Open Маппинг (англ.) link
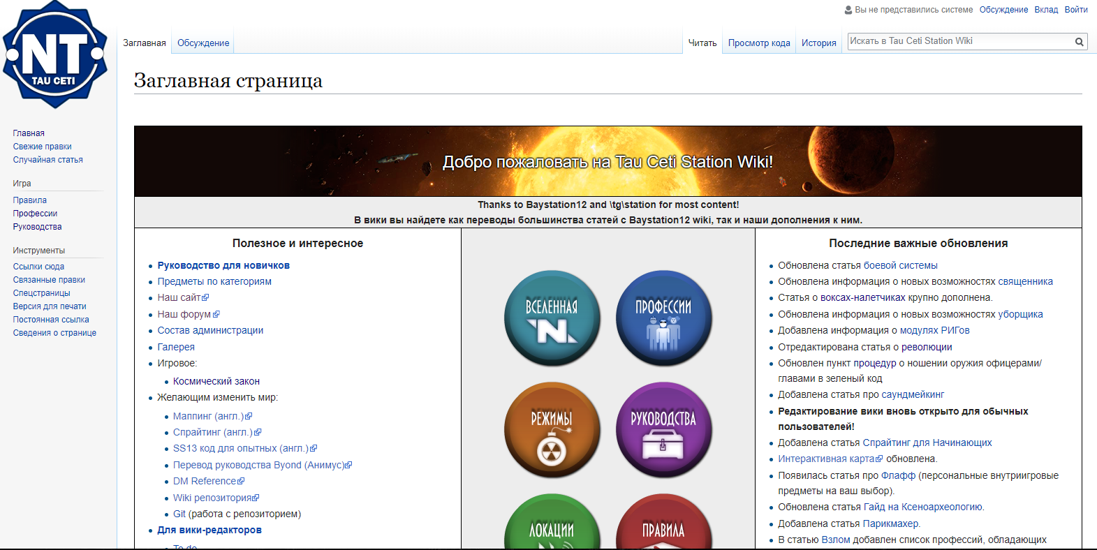This screenshot has height=550, width=1097. point(212,416)
